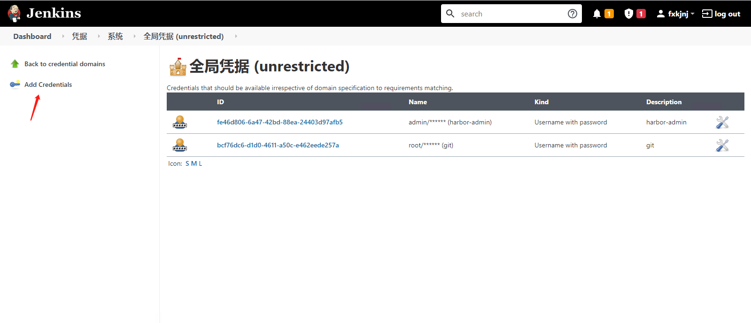Click the Kind column header
The height and width of the screenshot is (323, 751).
click(542, 102)
